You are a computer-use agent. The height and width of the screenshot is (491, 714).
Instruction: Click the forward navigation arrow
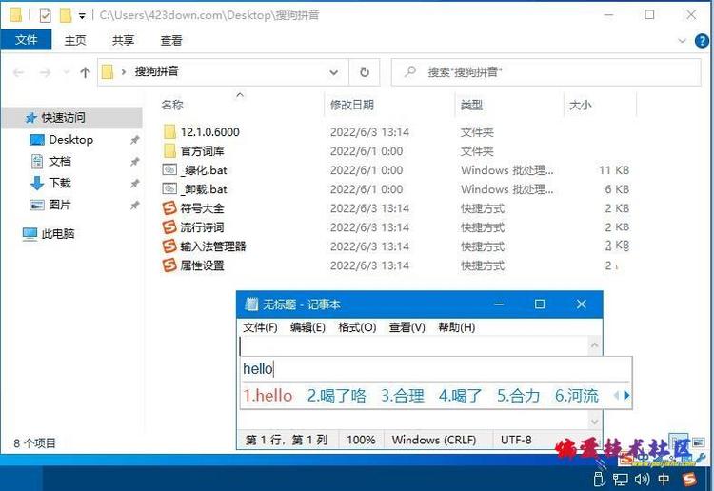click(45, 72)
